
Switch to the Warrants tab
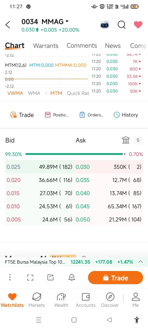click(46, 46)
